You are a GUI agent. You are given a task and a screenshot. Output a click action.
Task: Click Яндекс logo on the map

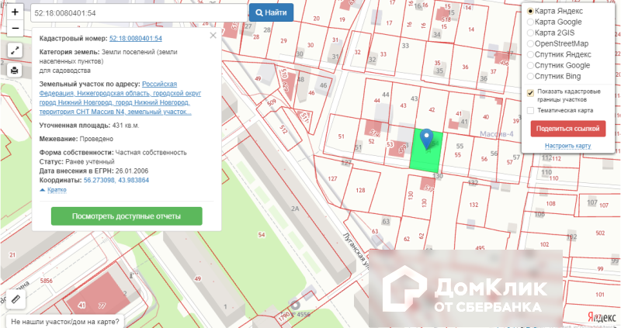point(601,316)
